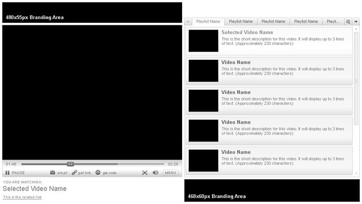Click the email label in the player controls

pyautogui.click(x=63, y=173)
